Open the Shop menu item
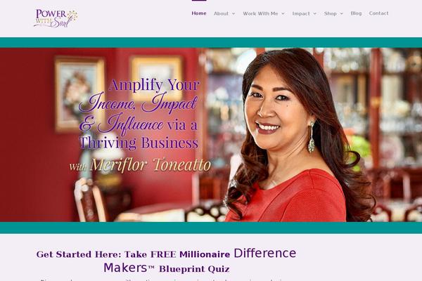Image resolution: width=422 pixels, height=281 pixels. (x=331, y=13)
